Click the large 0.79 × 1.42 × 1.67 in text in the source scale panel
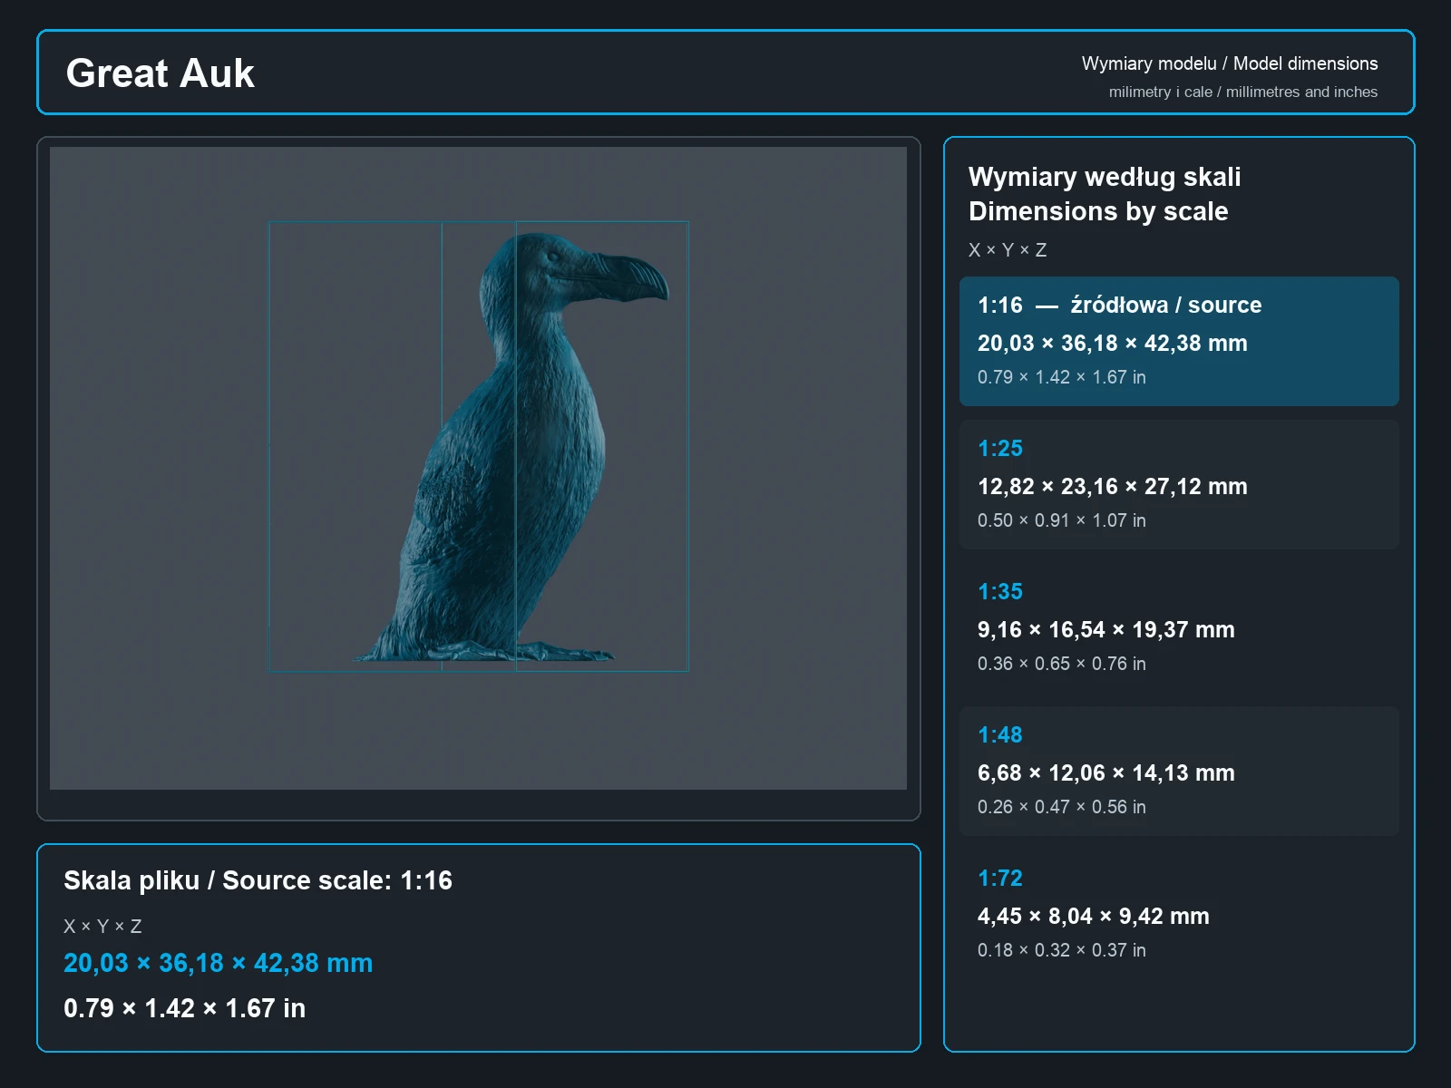This screenshot has height=1088, width=1451. point(184,1008)
